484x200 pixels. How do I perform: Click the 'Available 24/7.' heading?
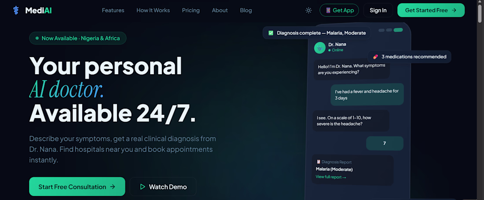tap(113, 113)
